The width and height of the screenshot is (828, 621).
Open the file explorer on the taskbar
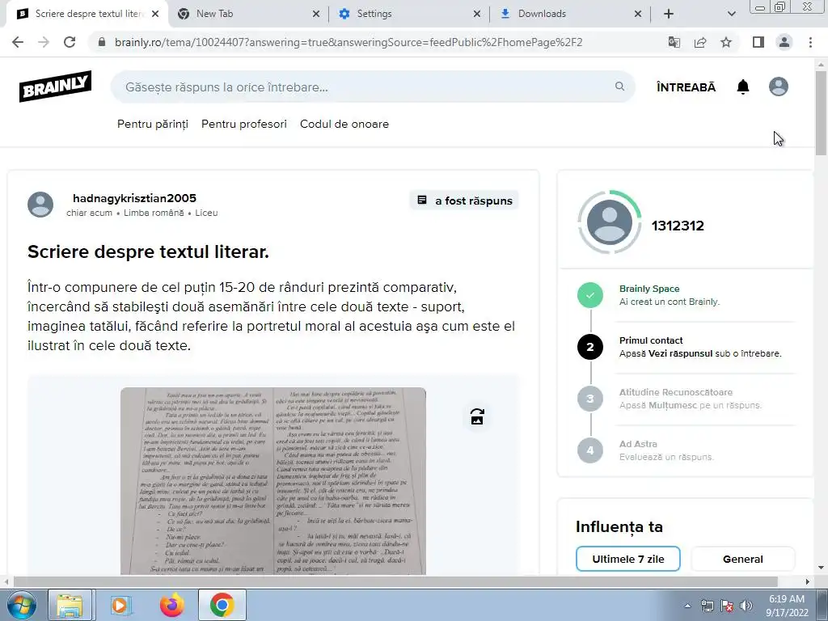tap(70, 605)
